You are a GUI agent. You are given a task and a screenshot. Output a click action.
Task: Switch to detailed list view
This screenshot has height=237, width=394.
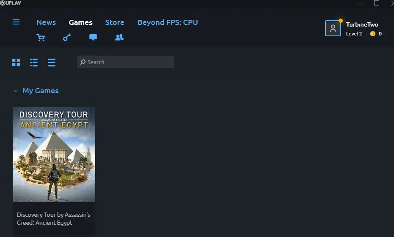click(x=34, y=62)
